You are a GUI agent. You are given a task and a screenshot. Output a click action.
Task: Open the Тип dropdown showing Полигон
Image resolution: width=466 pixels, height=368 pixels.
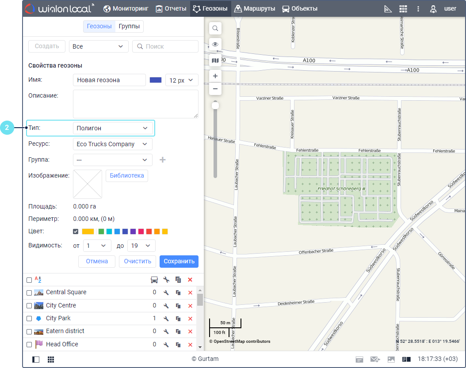(x=112, y=128)
